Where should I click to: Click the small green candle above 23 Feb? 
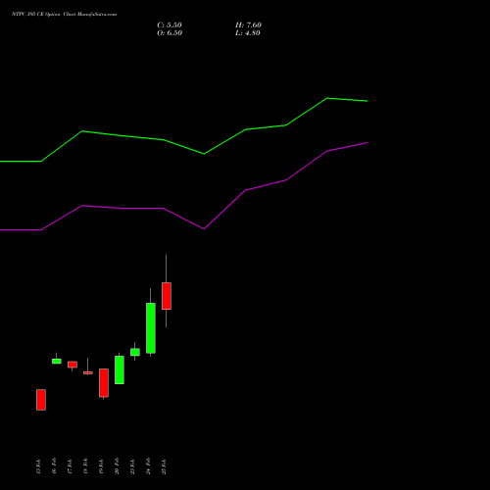click(x=135, y=352)
